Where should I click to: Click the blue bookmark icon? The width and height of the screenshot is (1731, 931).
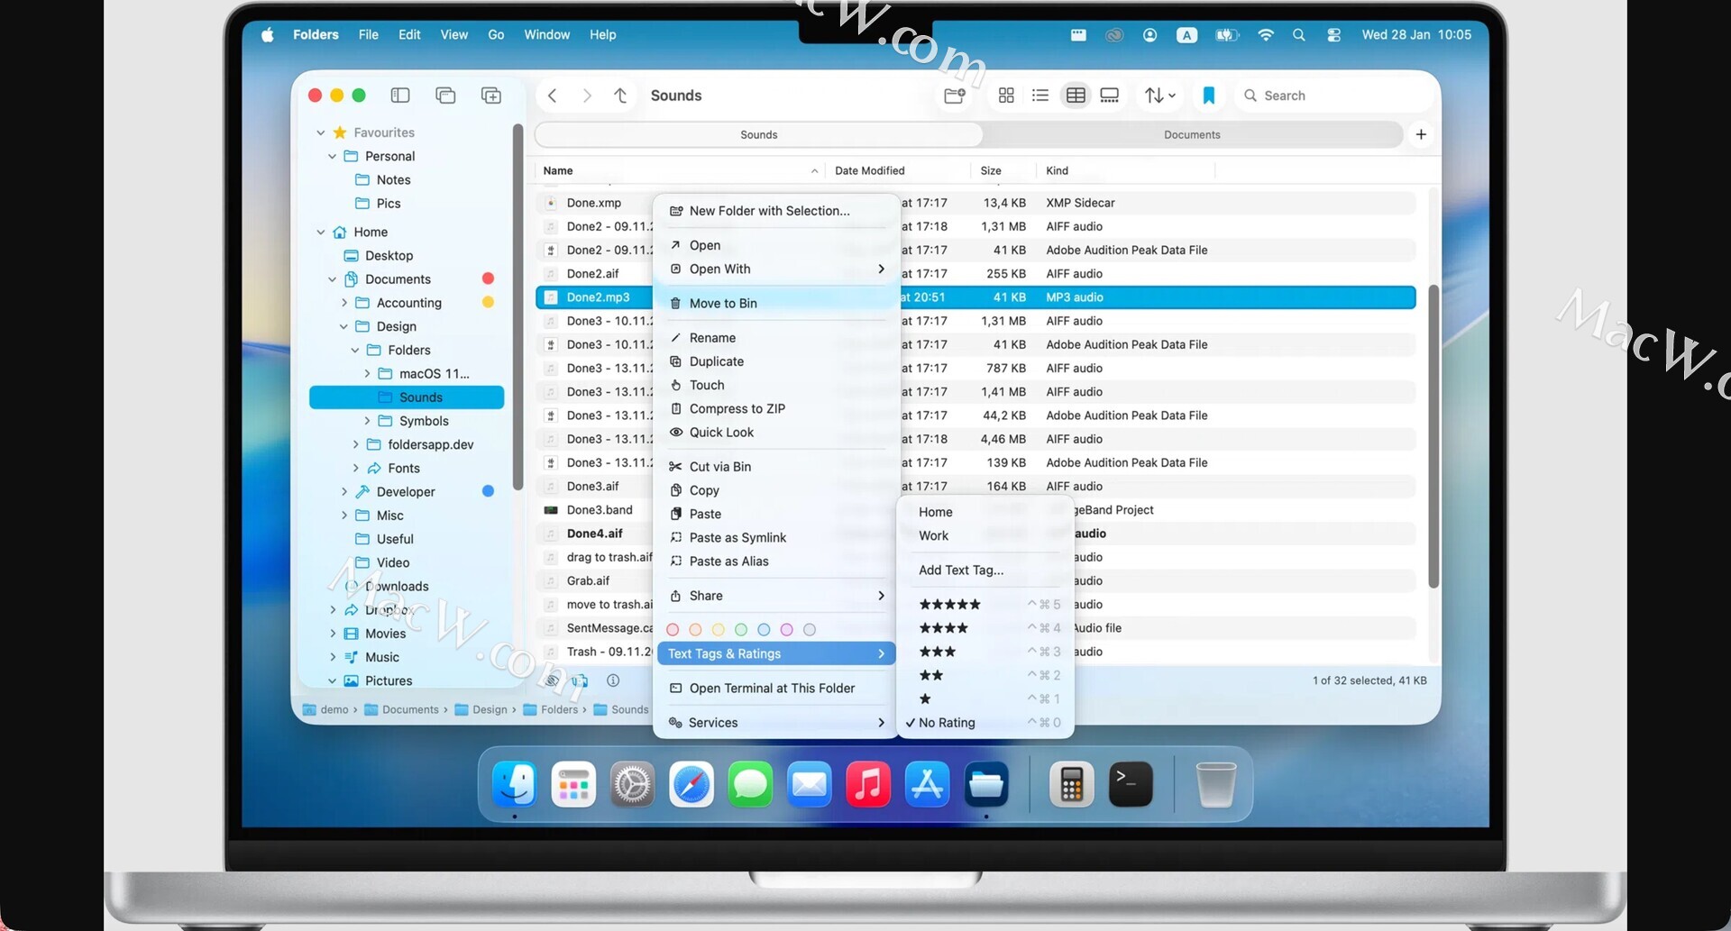pyautogui.click(x=1209, y=96)
